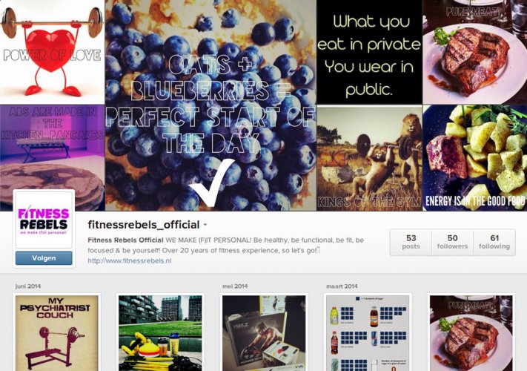Click the Power of Love heart image
Image resolution: width=527 pixels, height=371 pixels.
[52, 52]
